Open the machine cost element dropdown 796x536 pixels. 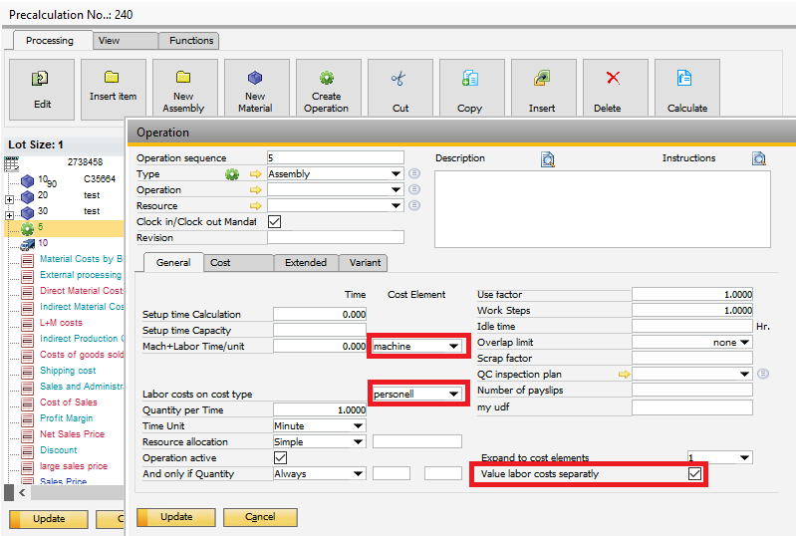click(455, 347)
